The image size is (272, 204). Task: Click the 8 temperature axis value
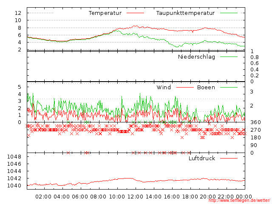pos(20,28)
